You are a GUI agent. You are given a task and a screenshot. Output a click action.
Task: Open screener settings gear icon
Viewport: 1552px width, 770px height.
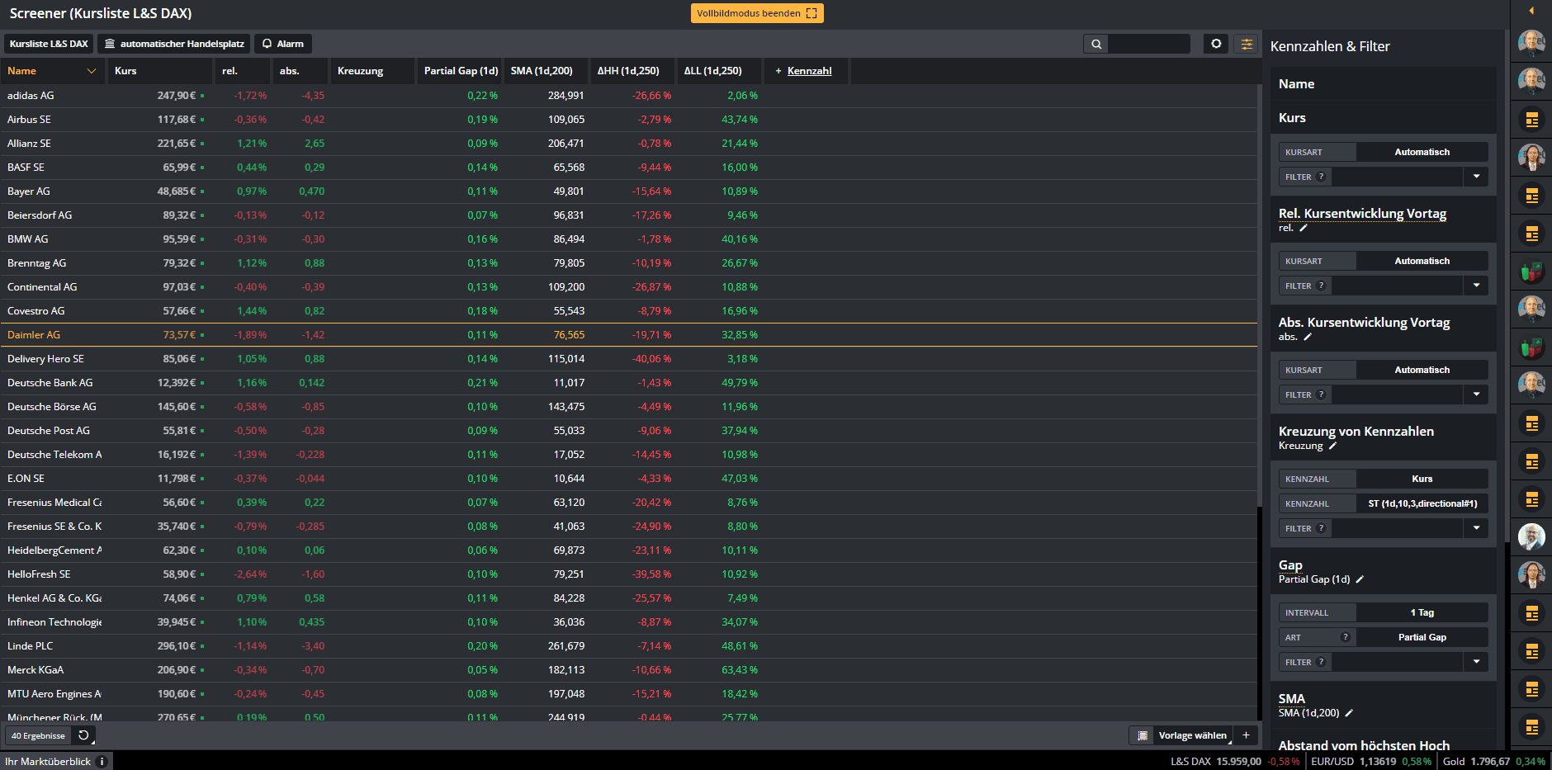1216,44
